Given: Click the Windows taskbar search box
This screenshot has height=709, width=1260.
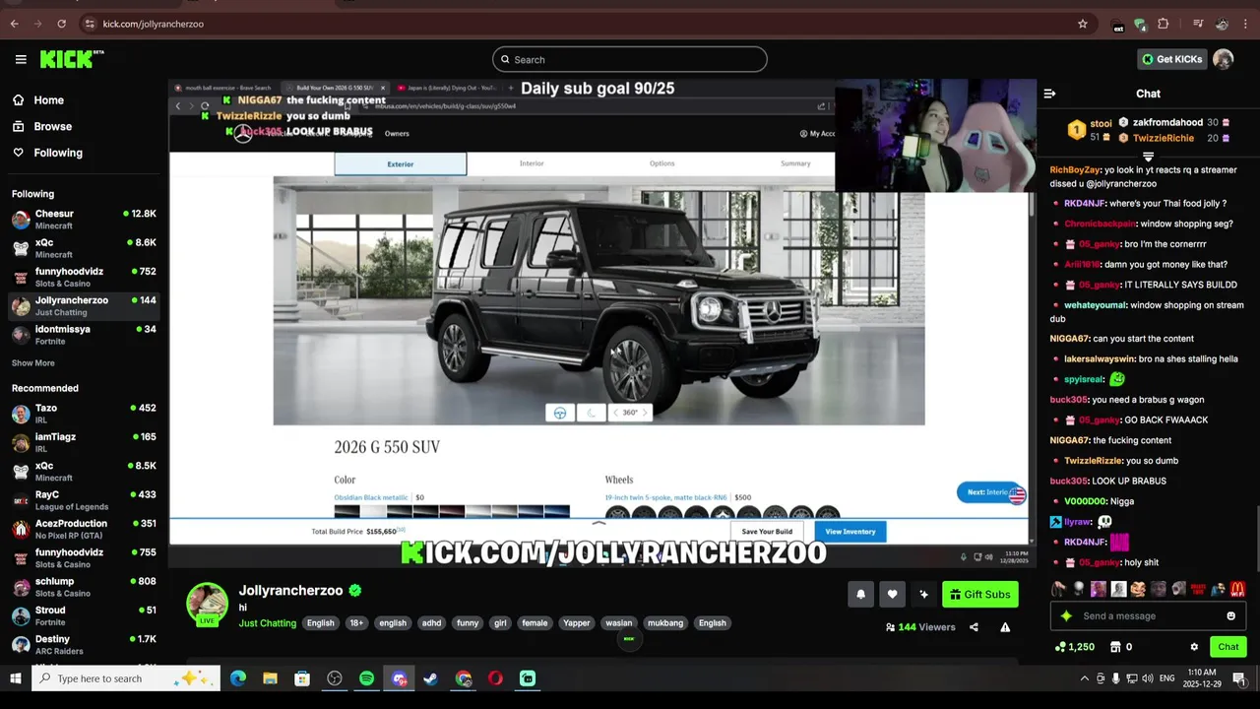Looking at the screenshot, I should pos(125,678).
